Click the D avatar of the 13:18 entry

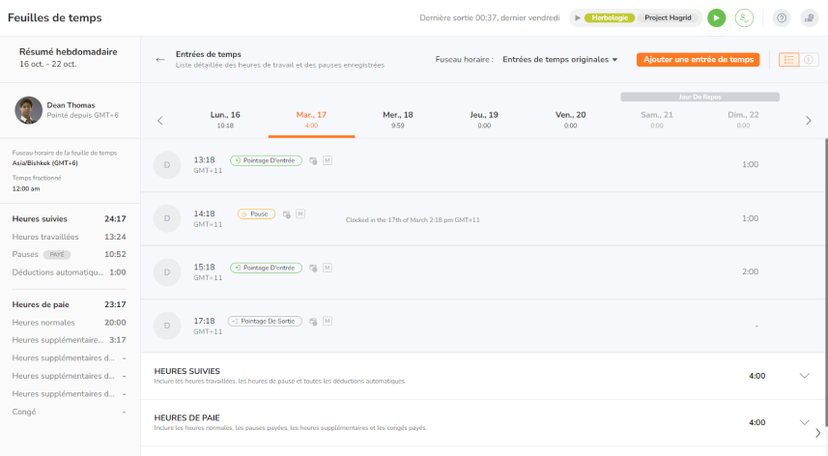click(167, 164)
